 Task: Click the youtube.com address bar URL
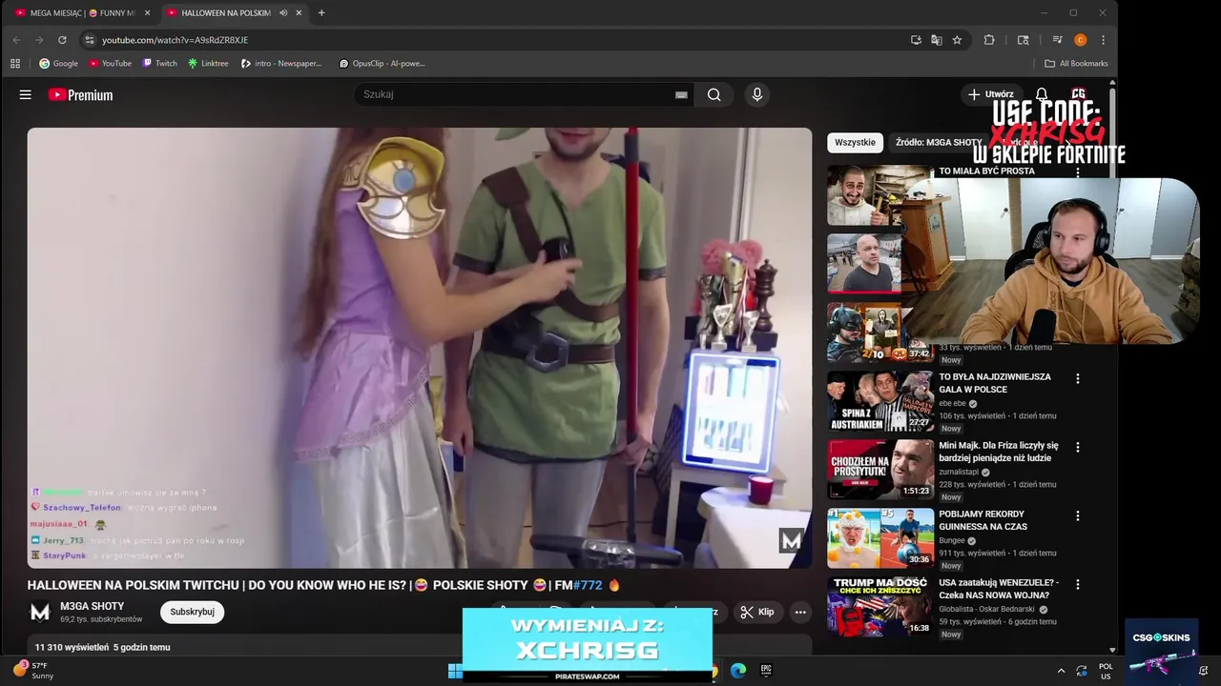tap(175, 40)
